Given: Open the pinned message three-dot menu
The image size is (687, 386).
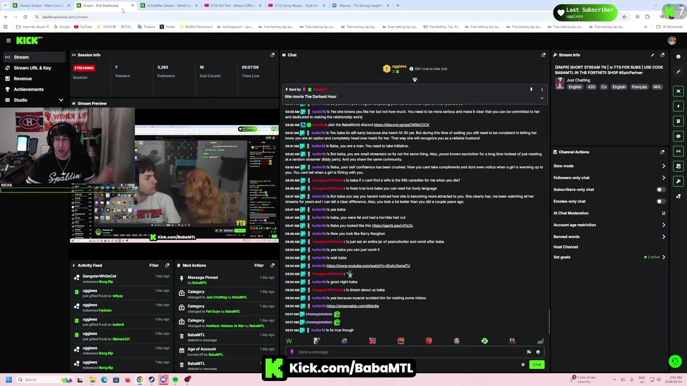Looking at the screenshot, I should pyautogui.click(x=542, y=90).
